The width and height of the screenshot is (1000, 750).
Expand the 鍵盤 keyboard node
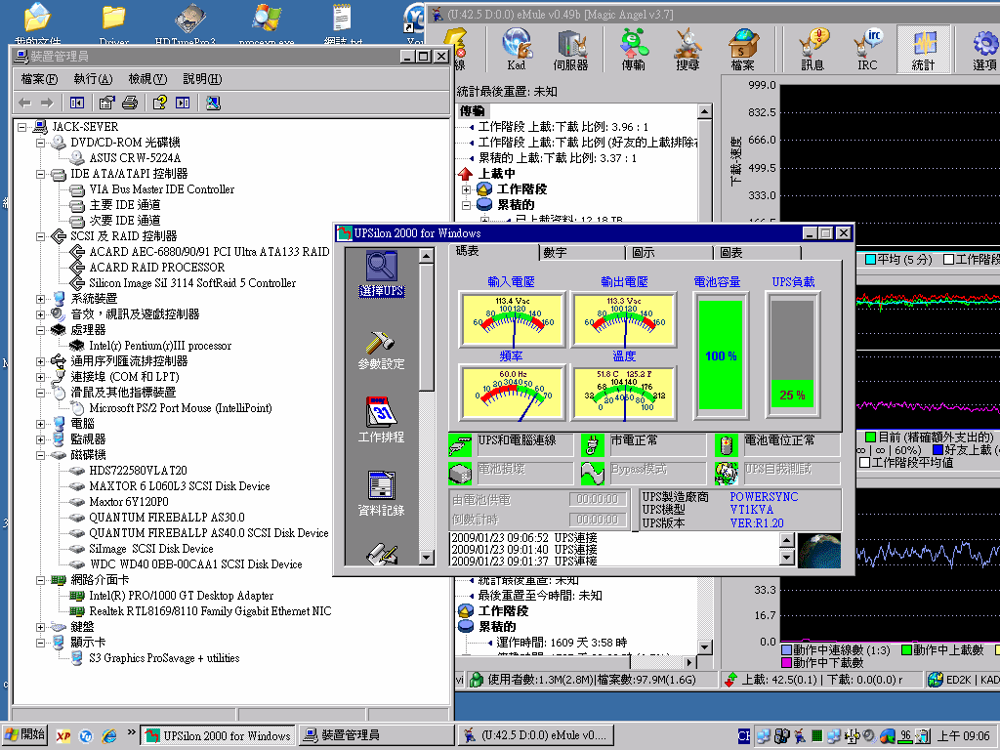(x=40, y=627)
